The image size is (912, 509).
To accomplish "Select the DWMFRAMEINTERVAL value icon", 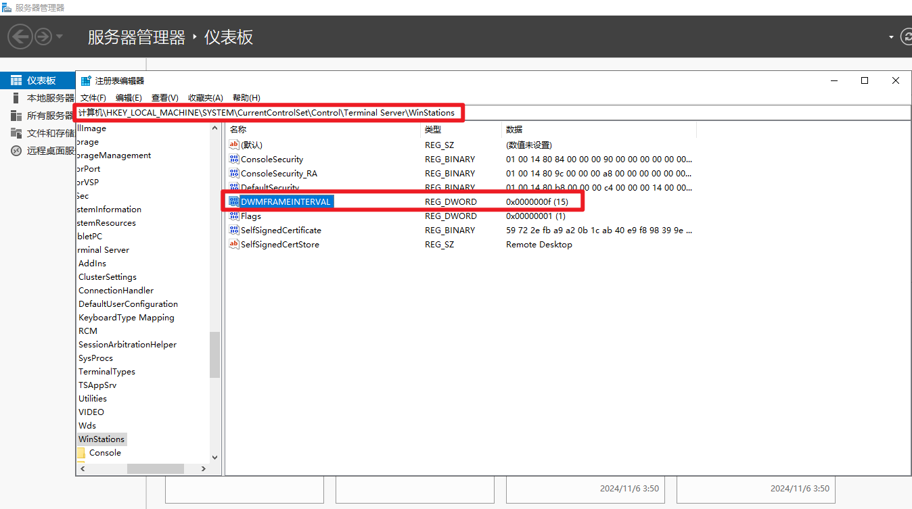I will [x=235, y=201].
